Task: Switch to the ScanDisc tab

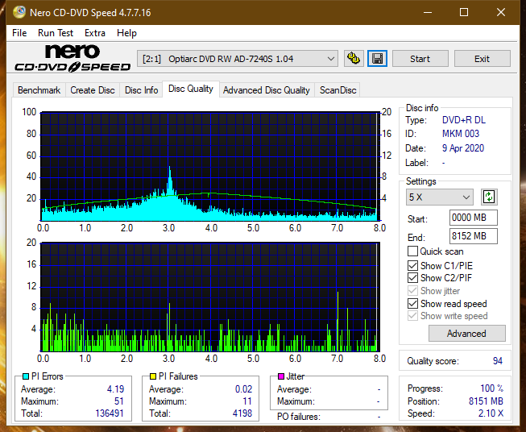Action: [338, 90]
